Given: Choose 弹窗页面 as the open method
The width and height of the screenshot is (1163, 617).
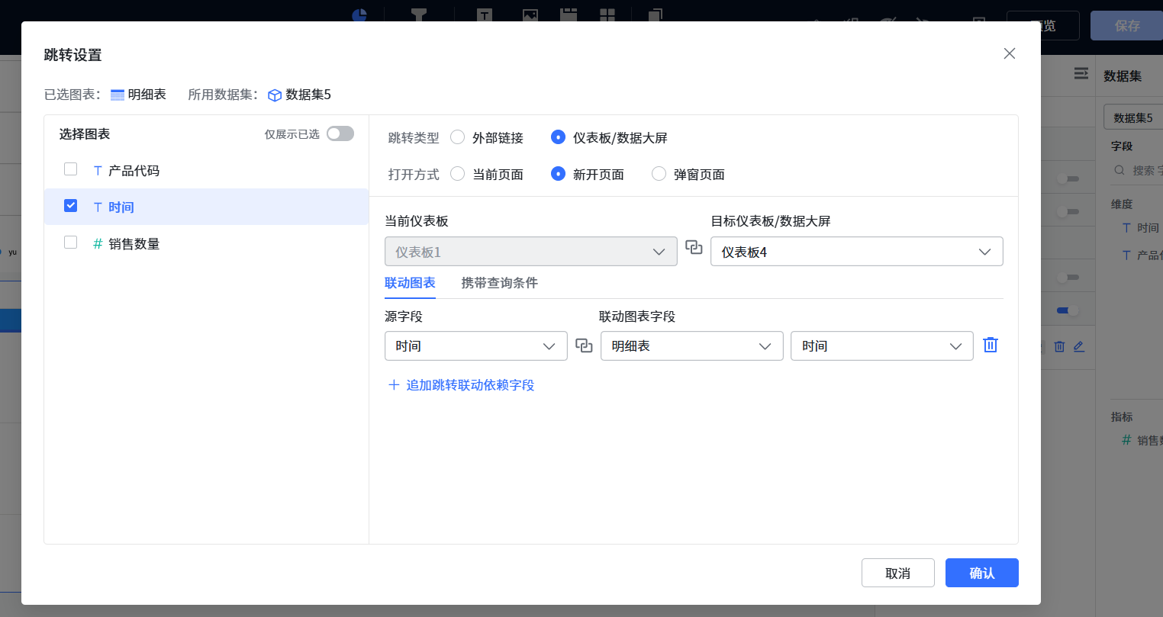Looking at the screenshot, I should 659,174.
